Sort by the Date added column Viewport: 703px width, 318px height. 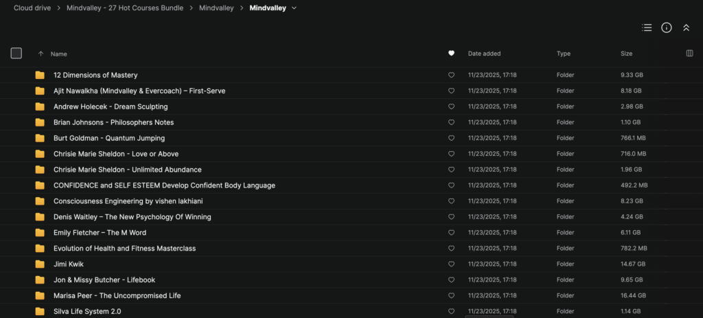484,54
